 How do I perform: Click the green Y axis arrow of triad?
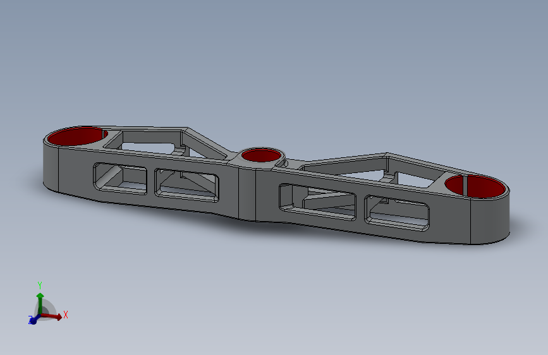(x=40, y=303)
